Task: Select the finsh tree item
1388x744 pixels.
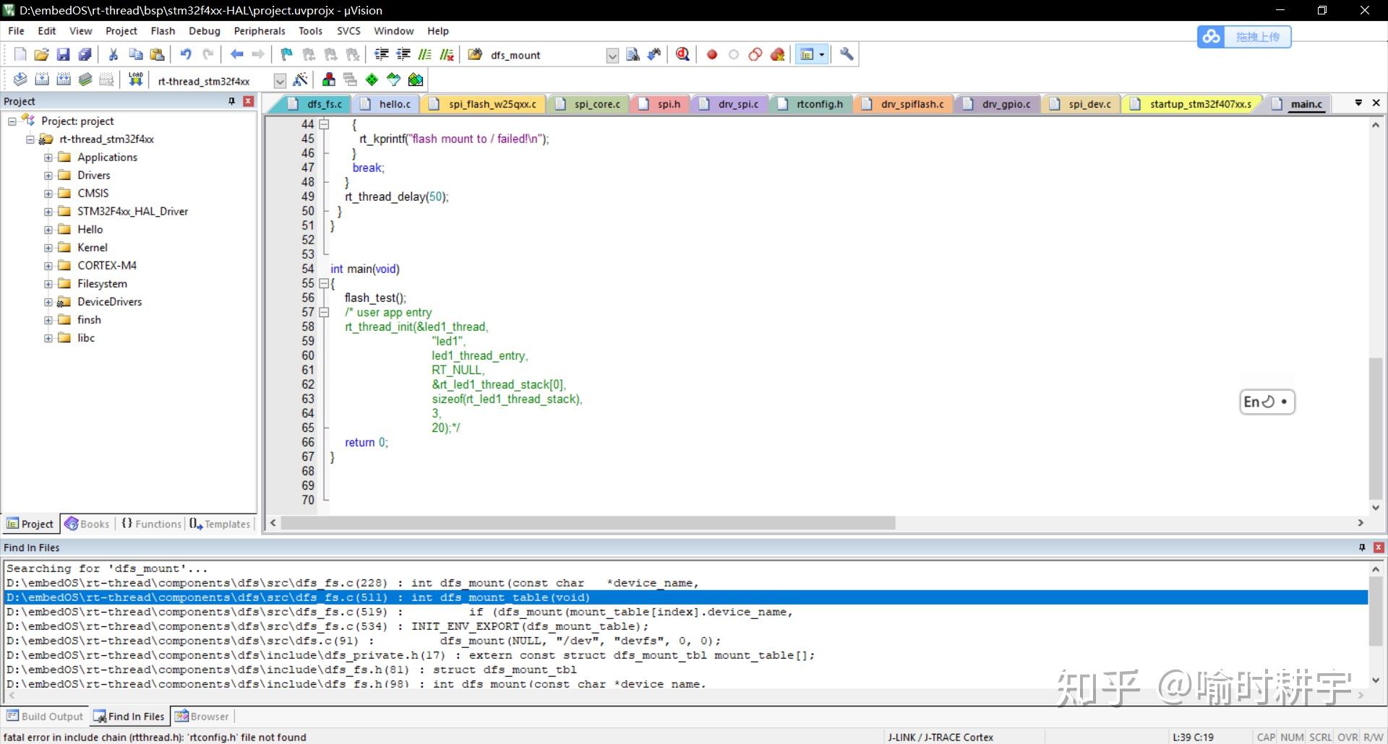Action: pos(89,319)
